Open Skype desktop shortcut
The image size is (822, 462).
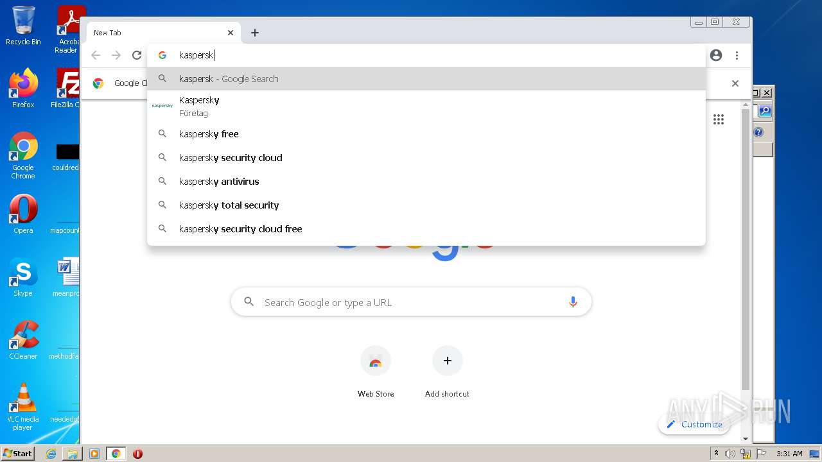point(23,277)
